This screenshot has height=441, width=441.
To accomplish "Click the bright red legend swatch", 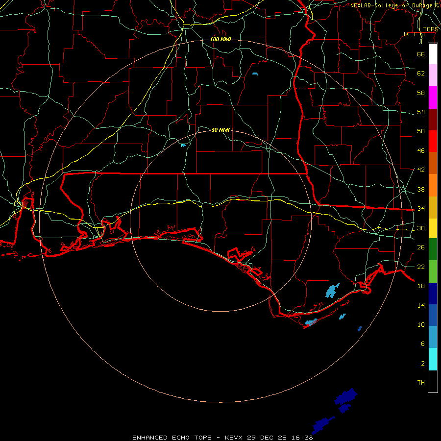I will tap(433, 141).
